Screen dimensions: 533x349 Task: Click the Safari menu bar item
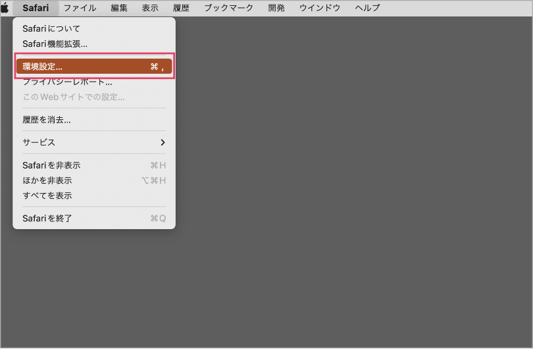[36, 8]
